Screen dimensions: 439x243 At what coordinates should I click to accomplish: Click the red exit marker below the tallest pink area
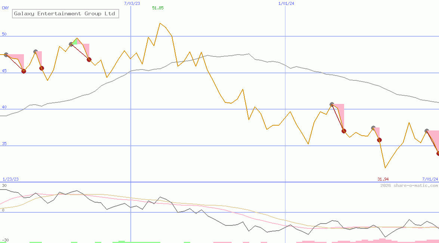click(344, 131)
